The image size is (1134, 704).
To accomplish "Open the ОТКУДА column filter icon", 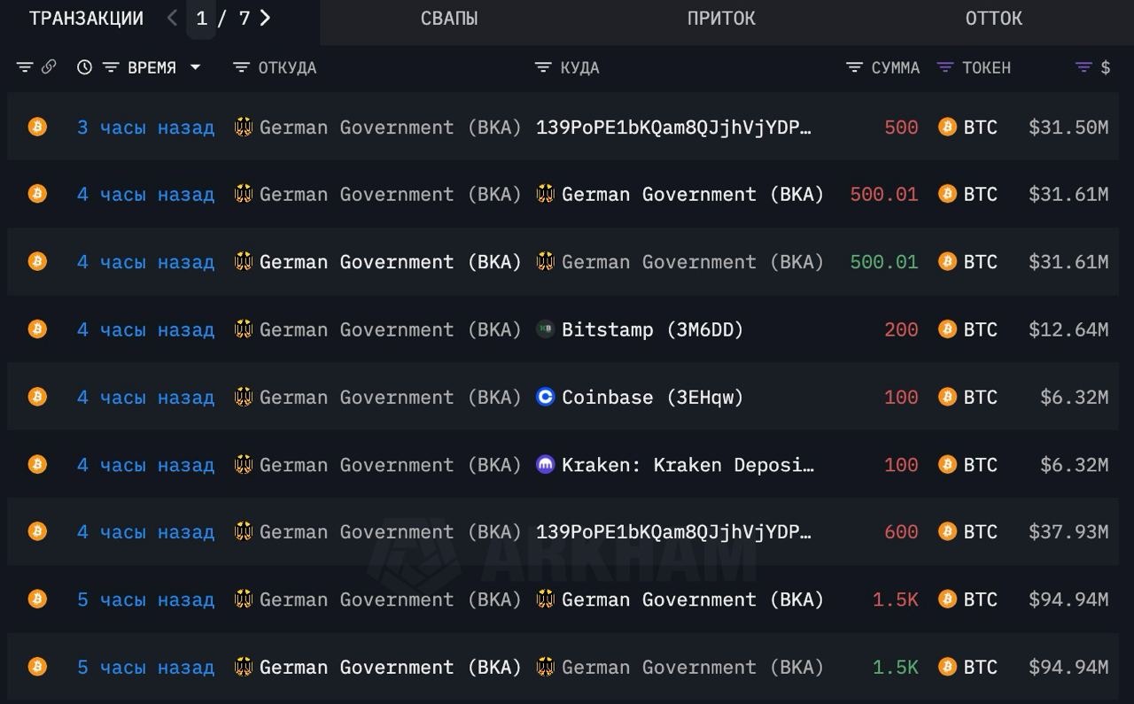I will tap(241, 67).
